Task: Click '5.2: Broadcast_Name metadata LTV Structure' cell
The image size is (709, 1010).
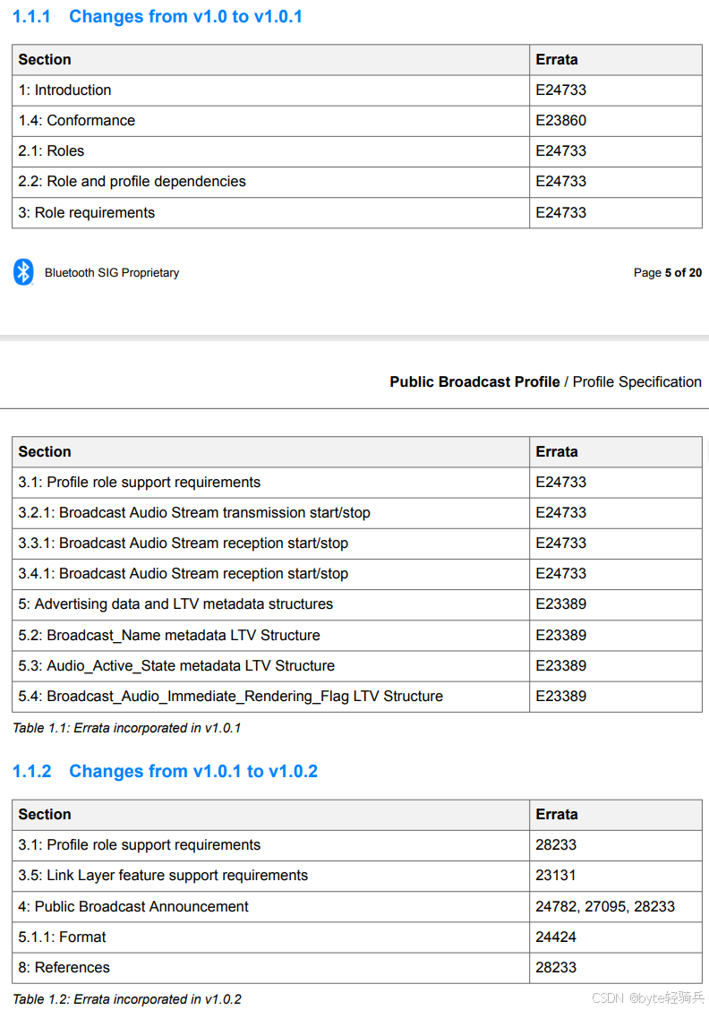Action: [x=270, y=635]
